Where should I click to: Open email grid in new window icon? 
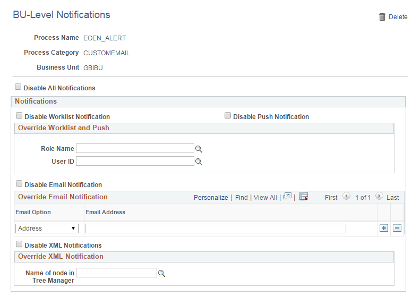pos(287,196)
